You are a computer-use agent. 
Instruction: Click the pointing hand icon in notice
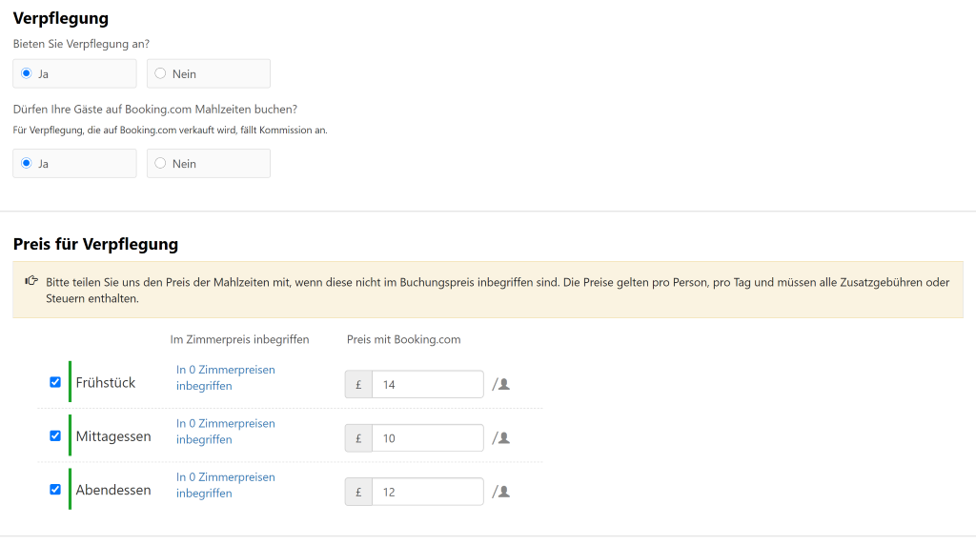coord(31,281)
